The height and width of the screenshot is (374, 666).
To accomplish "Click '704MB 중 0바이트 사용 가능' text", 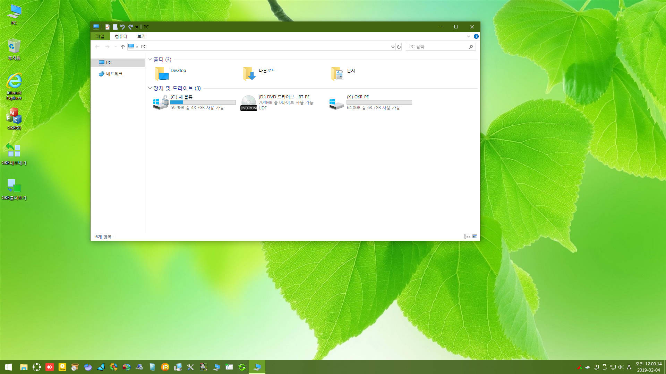I will [286, 103].
